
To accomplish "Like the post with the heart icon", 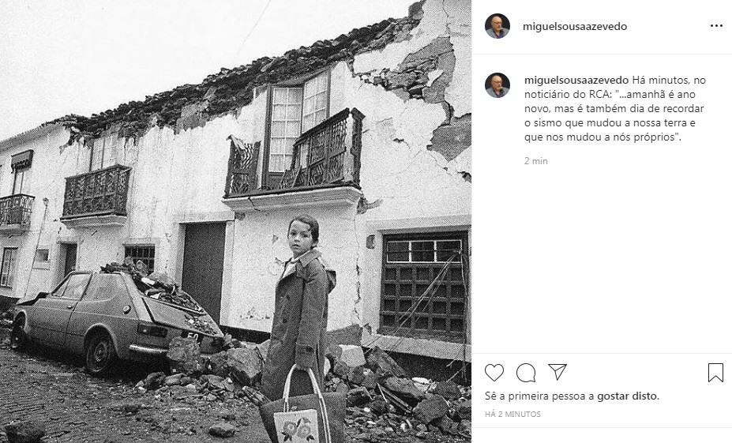I will [494, 373].
